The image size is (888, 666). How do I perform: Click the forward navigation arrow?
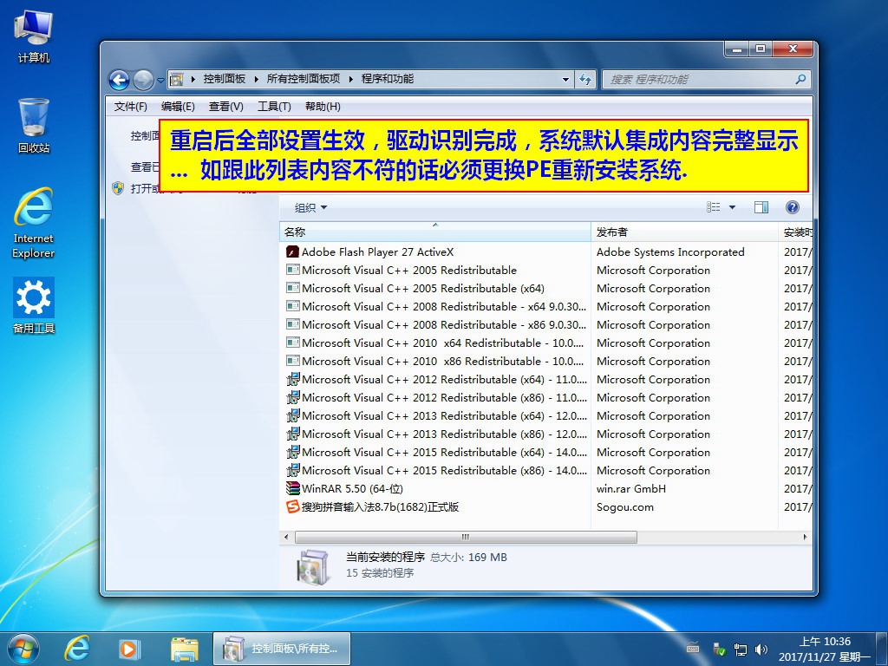tap(143, 80)
